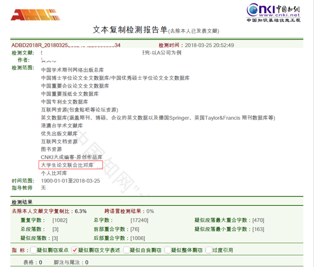314x267 pixels.
Task: Click the 检测结果 section header
Action: (22, 202)
